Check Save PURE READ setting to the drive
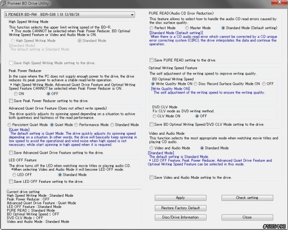 (x=152, y=60)
